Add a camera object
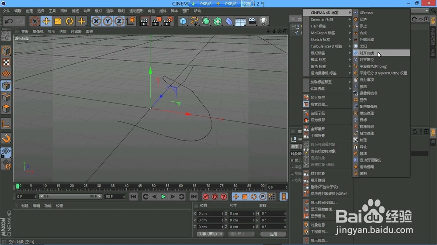The height and width of the screenshot is (245, 437). [x=252, y=21]
